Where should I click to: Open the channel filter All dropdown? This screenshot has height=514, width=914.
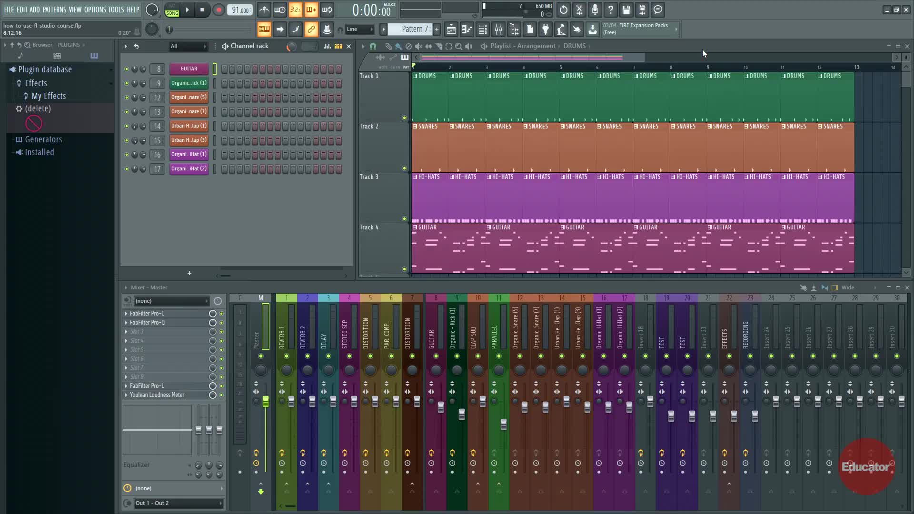click(189, 46)
